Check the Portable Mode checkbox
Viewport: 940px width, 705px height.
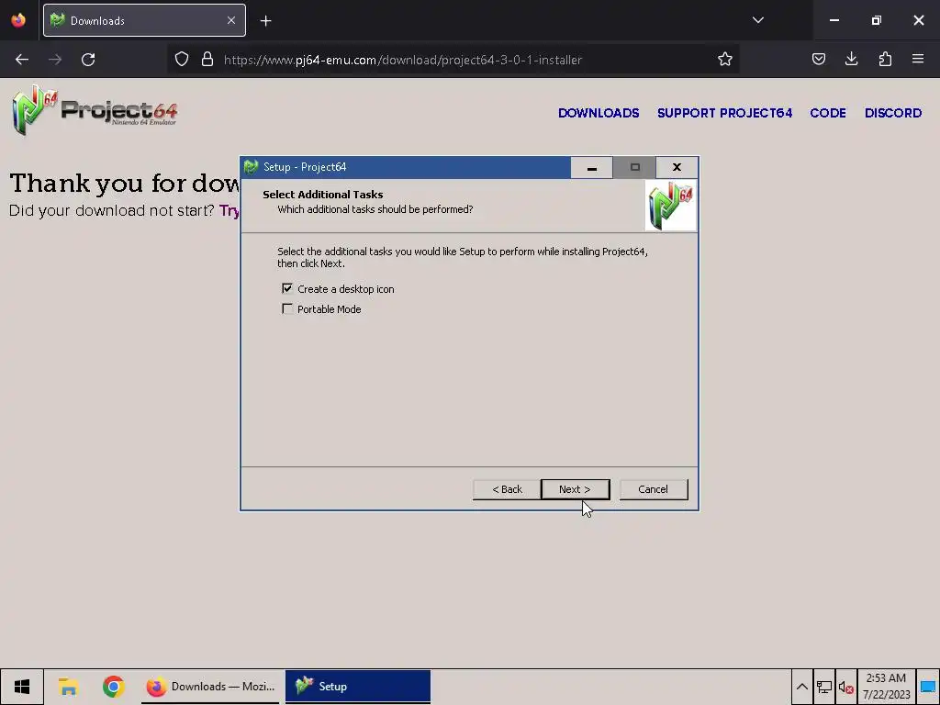pyautogui.click(x=287, y=308)
